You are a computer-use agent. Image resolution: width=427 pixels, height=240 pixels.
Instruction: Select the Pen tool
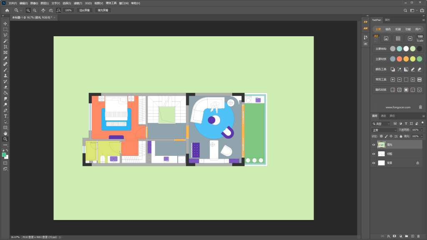coord(5,110)
